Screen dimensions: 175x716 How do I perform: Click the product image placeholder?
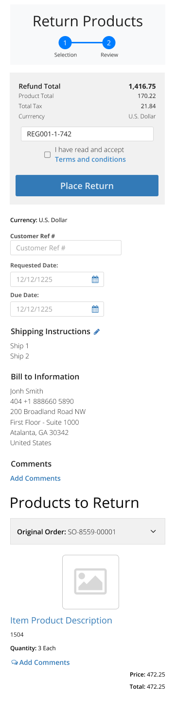coord(90,582)
